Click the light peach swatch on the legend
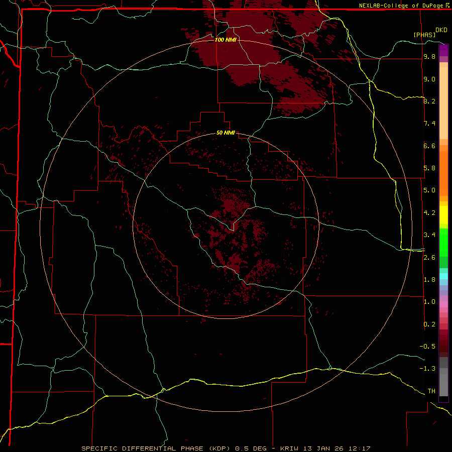 coord(443,103)
